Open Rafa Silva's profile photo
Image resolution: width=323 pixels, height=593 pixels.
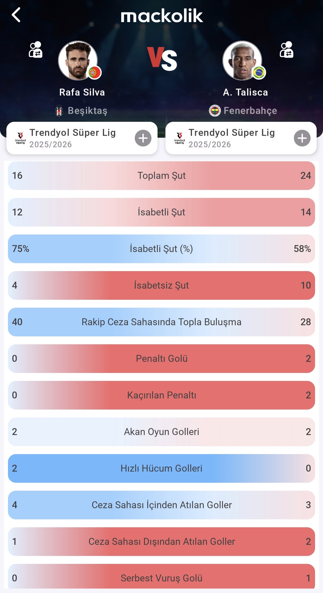(77, 60)
